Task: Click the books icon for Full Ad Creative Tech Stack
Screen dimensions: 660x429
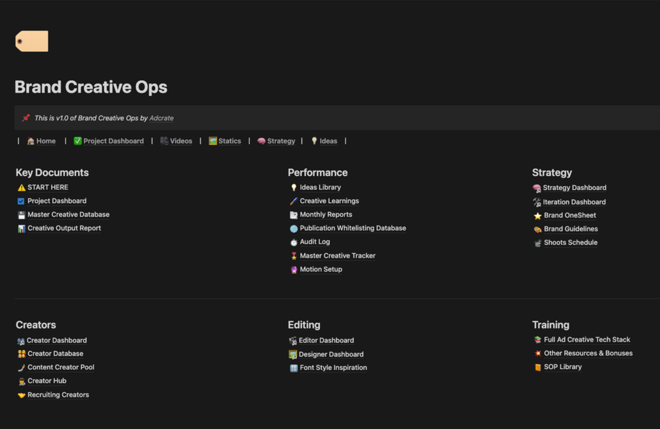Action: (537, 340)
